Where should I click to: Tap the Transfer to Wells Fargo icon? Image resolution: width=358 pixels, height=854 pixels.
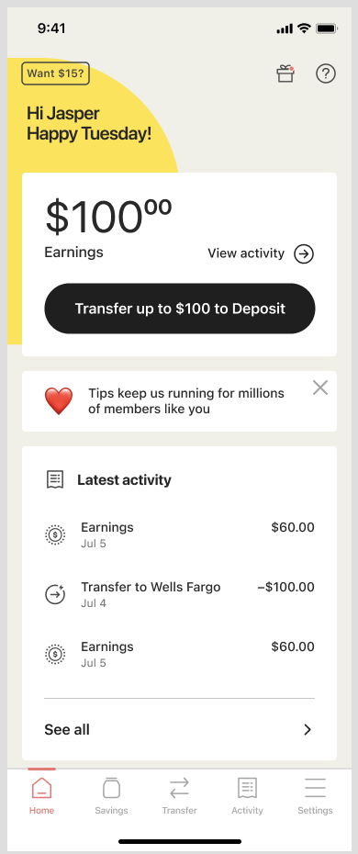click(x=55, y=594)
